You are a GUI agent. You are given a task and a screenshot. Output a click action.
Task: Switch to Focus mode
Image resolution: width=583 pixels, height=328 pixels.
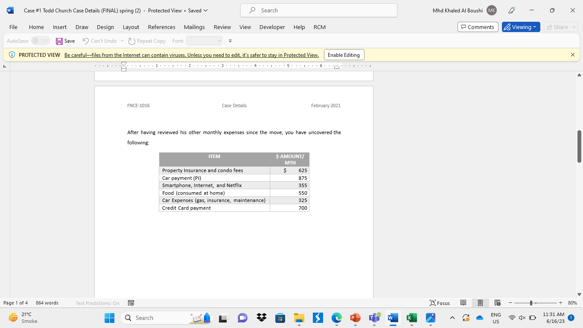(440, 303)
